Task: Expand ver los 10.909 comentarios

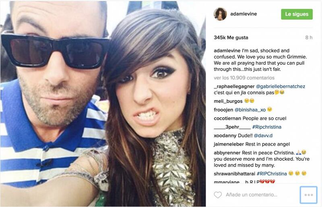Action: click(x=244, y=78)
